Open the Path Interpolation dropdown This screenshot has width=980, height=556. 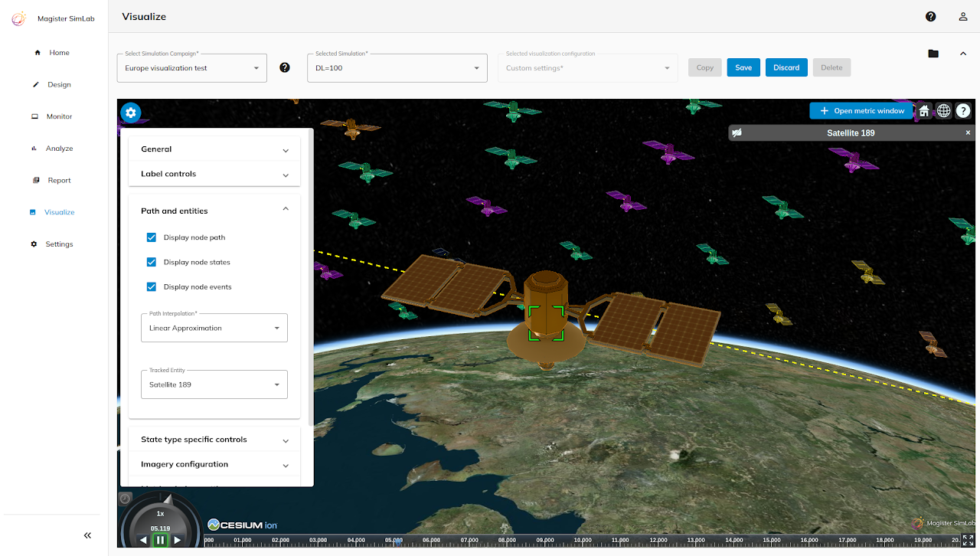[214, 328]
